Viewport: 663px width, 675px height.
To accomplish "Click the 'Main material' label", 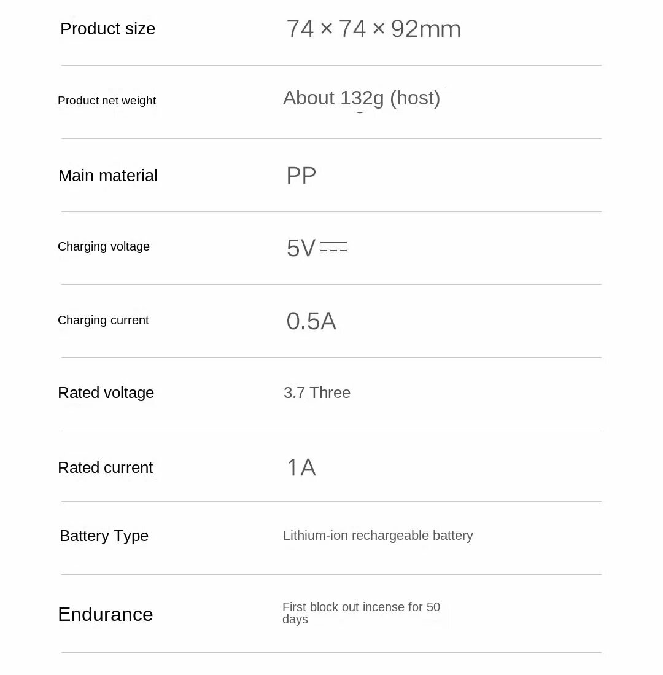I will pyautogui.click(x=108, y=176).
